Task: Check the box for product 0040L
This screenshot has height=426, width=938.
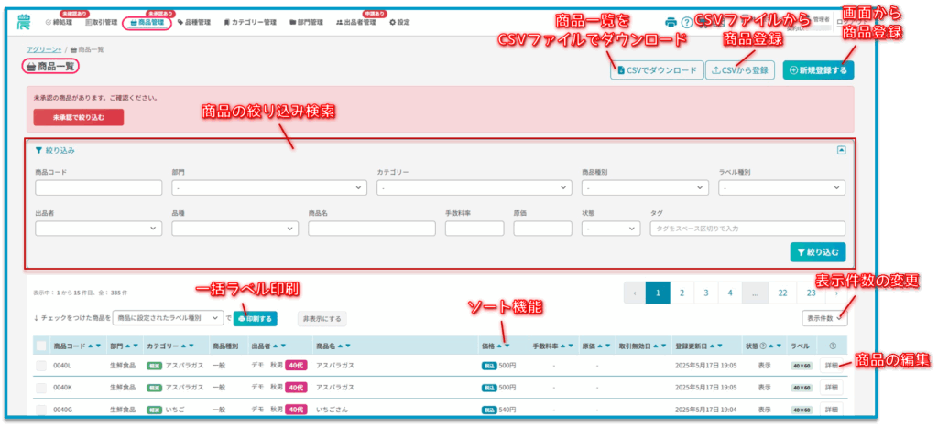Action: pos(41,366)
